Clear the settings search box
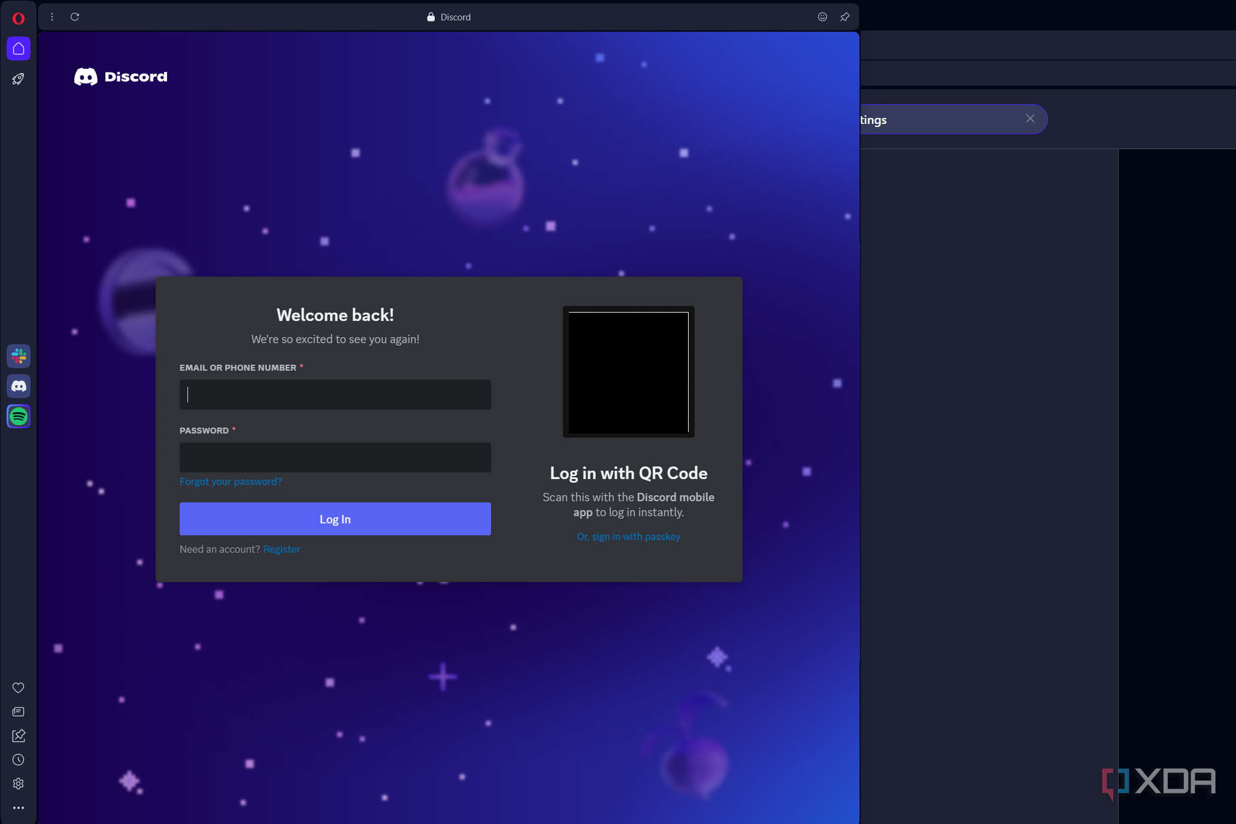Screen dimensions: 1236x824 (x=1030, y=119)
